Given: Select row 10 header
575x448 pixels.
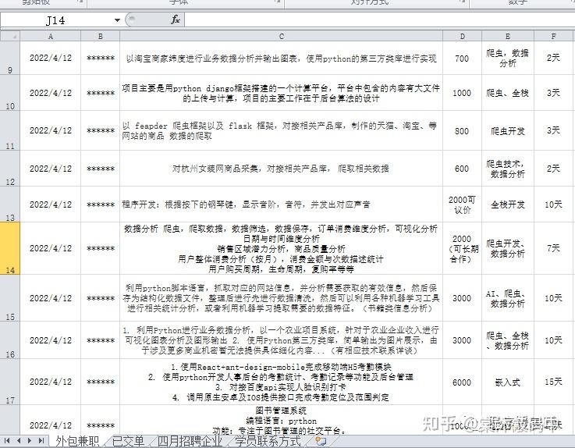Looking at the screenshot, I should [10, 93].
